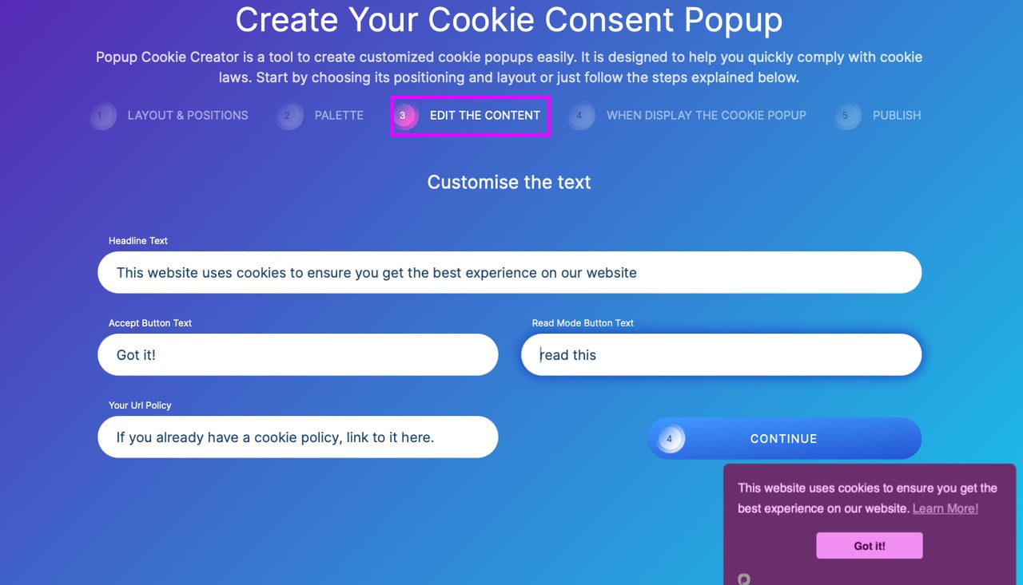Click the step 5 numbered circle icon
Viewport: 1023px width, 585px height.
pos(846,116)
